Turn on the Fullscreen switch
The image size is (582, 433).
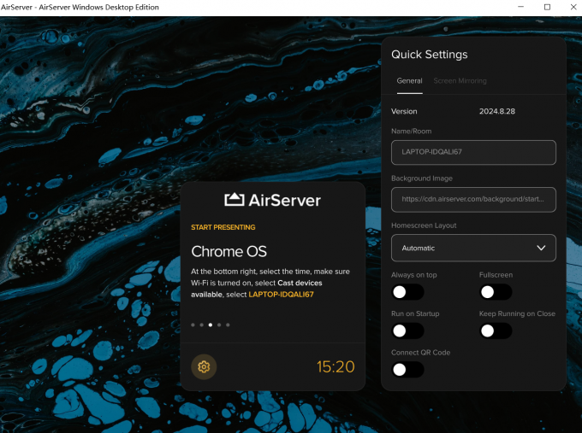[496, 292]
